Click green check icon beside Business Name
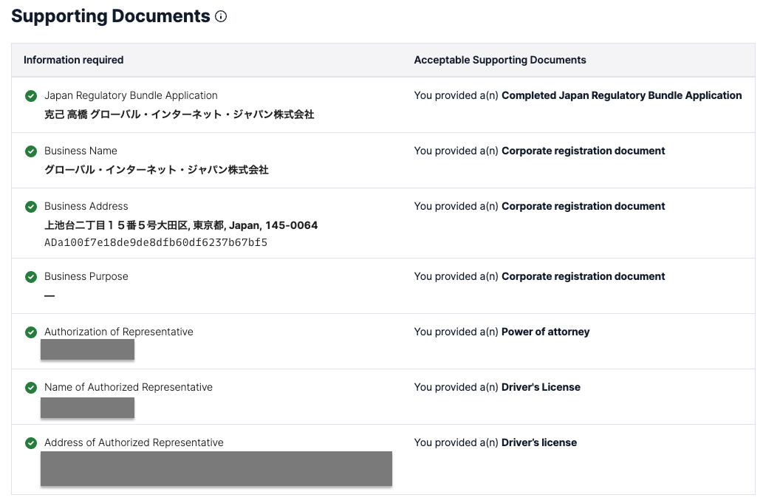 coord(31,151)
